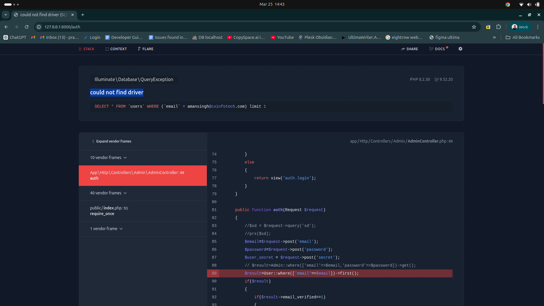
Task: Open the Gmail Inbox (13) bookmark
Action: [x=59, y=37]
